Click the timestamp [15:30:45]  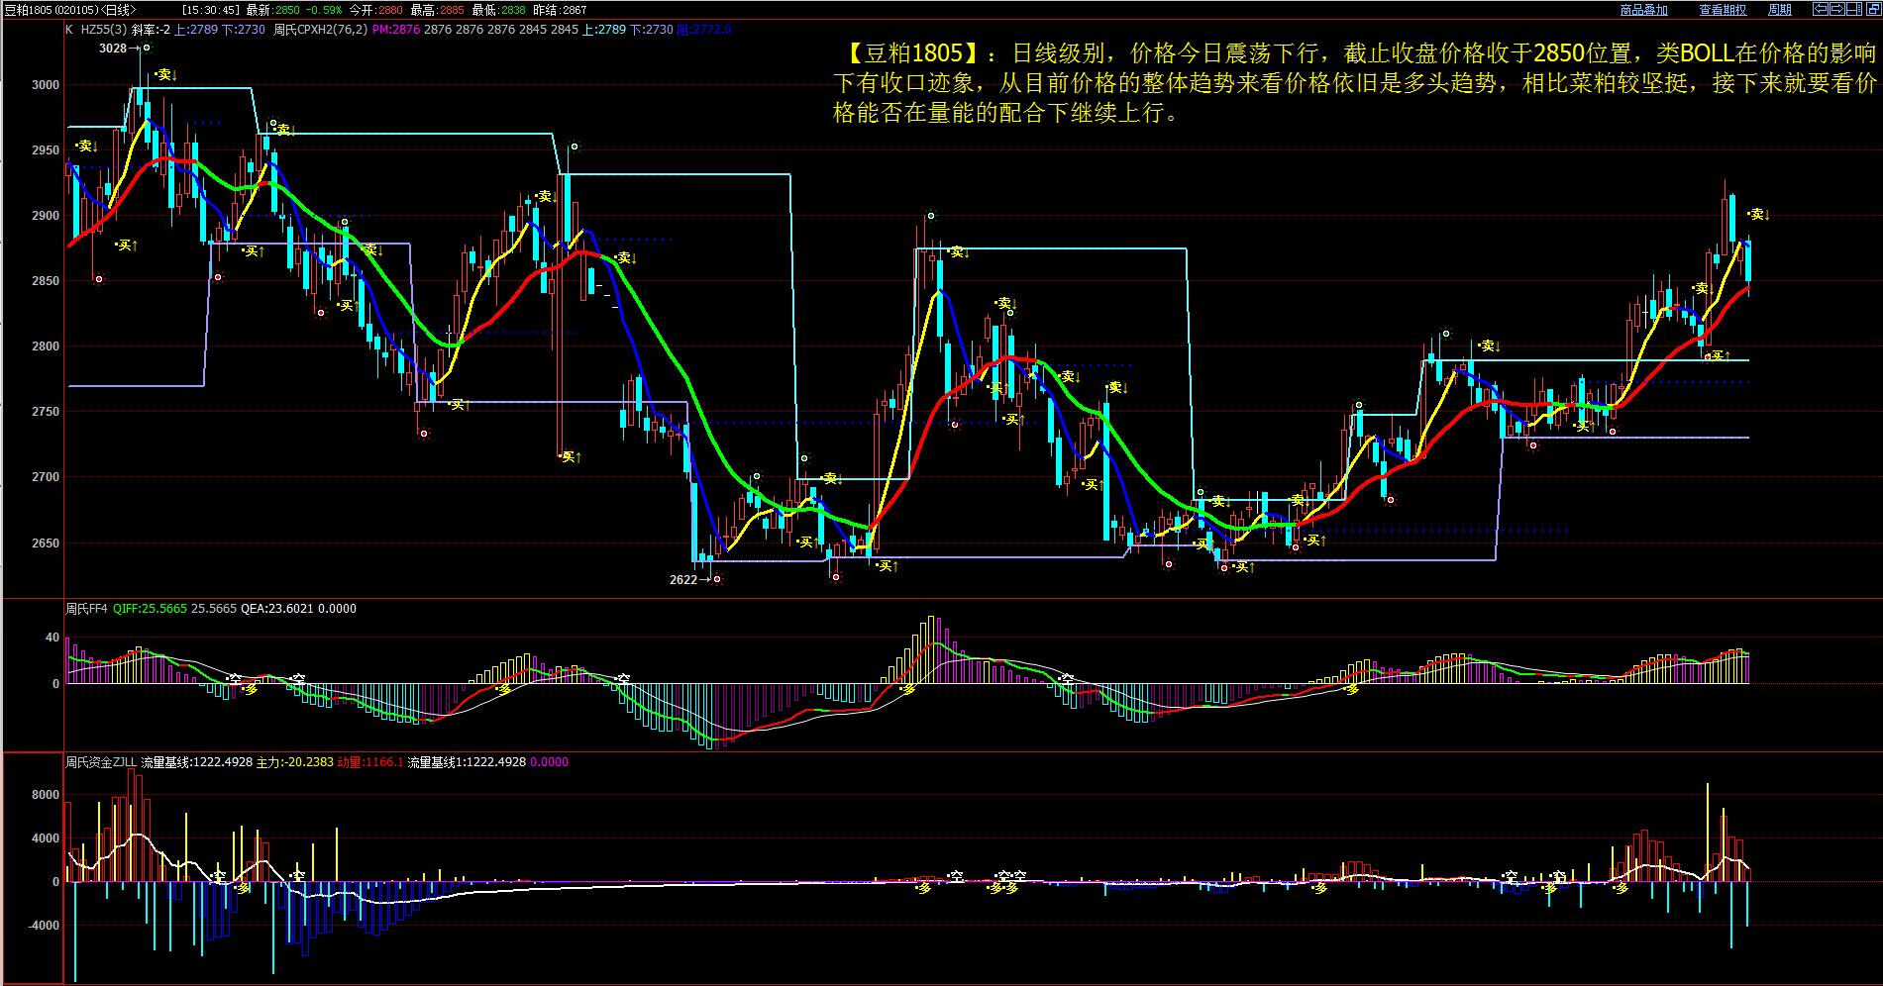[211, 10]
